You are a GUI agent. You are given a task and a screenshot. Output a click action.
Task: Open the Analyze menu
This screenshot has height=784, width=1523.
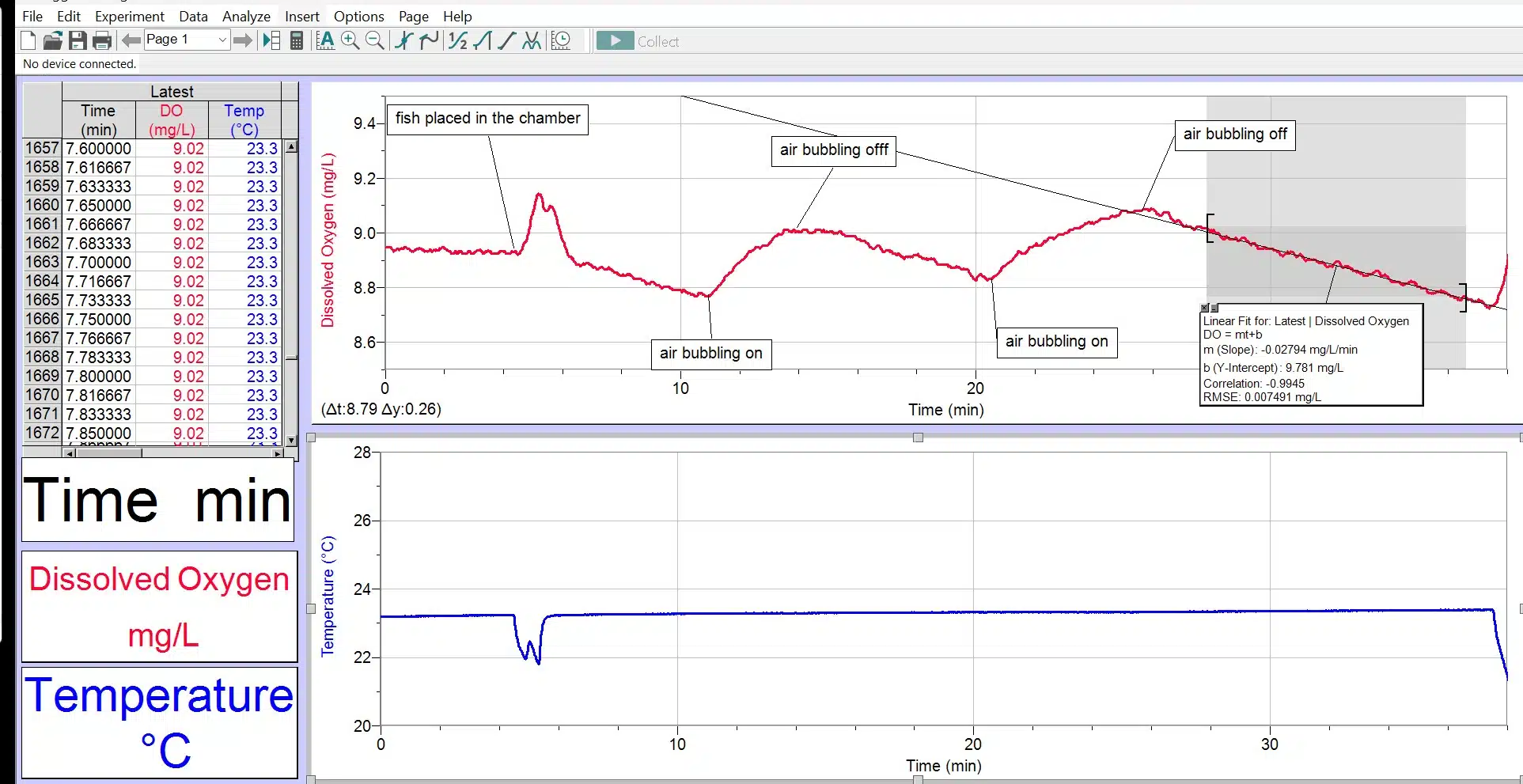(x=246, y=16)
